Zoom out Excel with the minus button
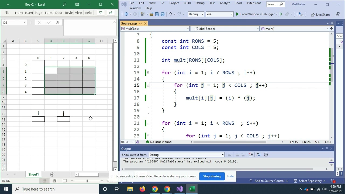Screen dimensions: 345x194 point(72,181)
